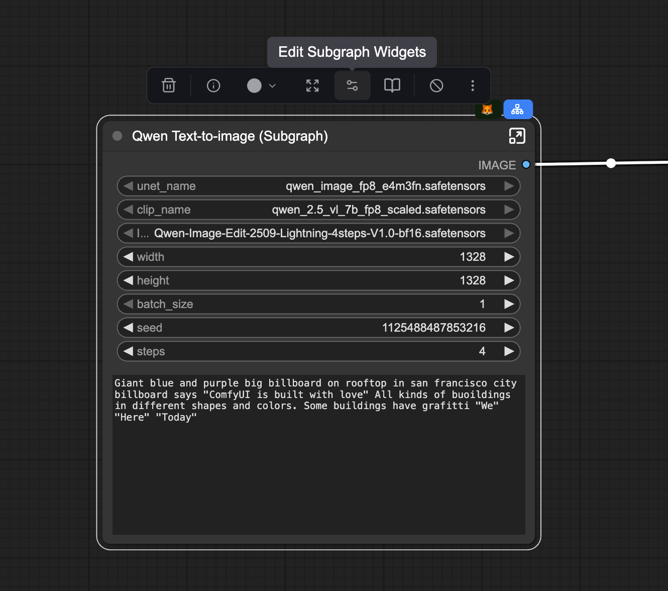
Task: Decrease the height value
Action: click(129, 280)
